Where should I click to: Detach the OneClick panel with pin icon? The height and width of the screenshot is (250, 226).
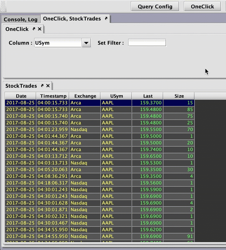coord(34,29)
